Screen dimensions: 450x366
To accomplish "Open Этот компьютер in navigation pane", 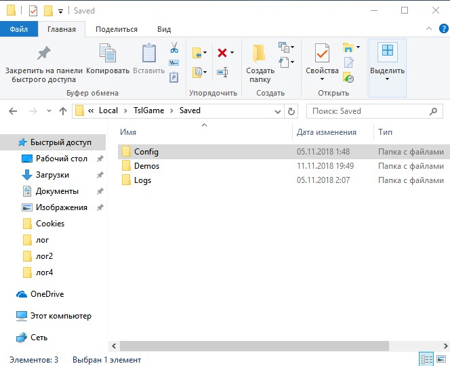I will coord(53,316).
